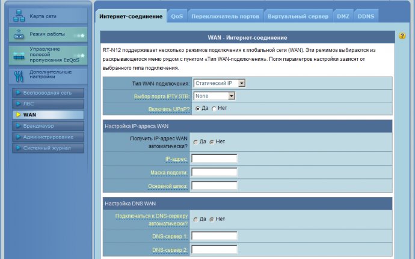The height and width of the screenshot is (259, 415).
Task: Open the DMZ tab
Action: click(x=343, y=16)
